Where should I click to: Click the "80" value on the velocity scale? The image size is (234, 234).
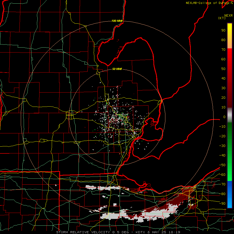click(x=223, y=40)
